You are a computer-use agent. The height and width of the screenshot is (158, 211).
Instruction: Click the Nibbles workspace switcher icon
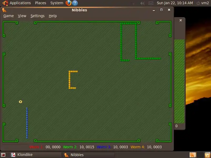[x=193, y=155]
